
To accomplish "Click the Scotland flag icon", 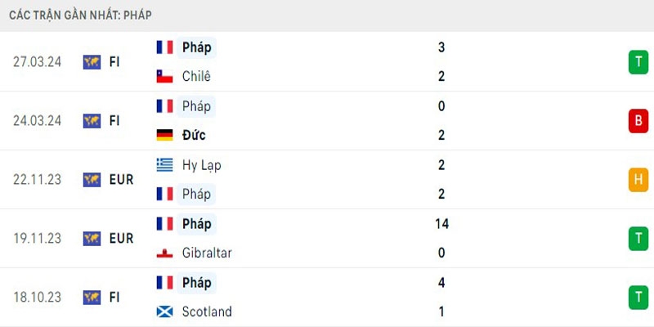I will (x=164, y=311).
